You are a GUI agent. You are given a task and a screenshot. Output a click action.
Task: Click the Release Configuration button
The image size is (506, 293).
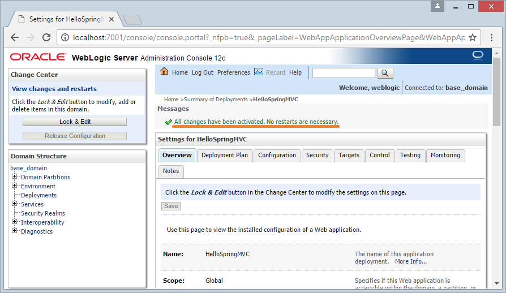(75, 136)
